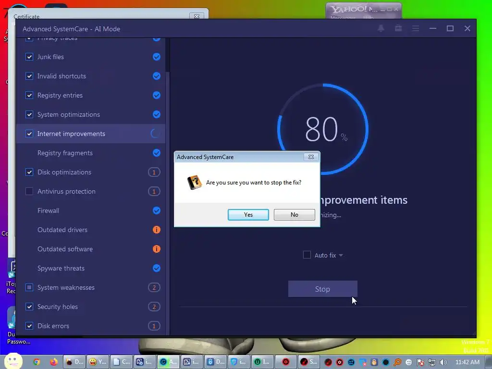This screenshot has width=492, height=369.
Task: Click the Stop button
Action: click(x=322, y=289)
